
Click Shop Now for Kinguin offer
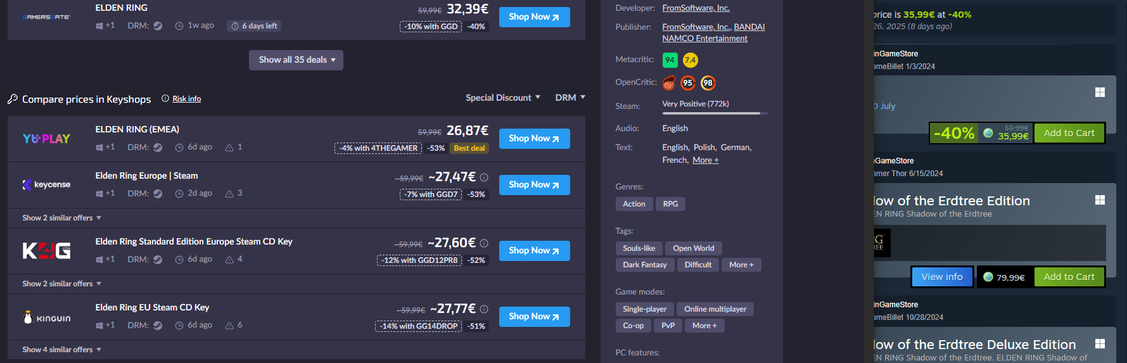[x=534, y=317]
